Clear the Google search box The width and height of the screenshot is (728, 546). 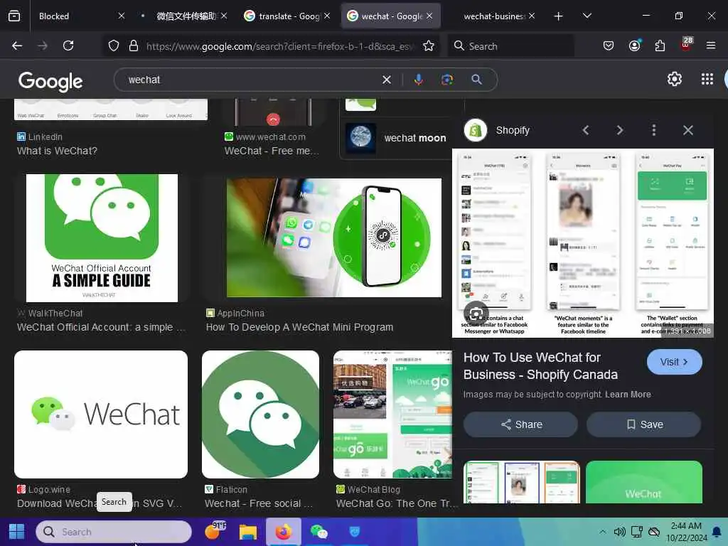(386, 80)
